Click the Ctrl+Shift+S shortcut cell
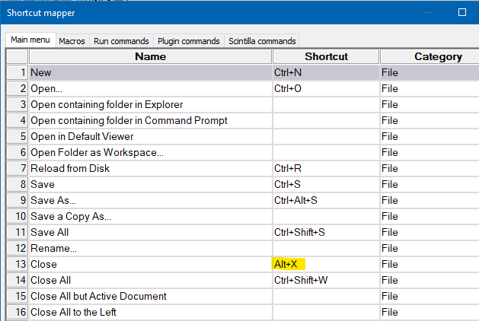Image resolution: width=479 pixels, height=321 pixels. click(325, 232)
